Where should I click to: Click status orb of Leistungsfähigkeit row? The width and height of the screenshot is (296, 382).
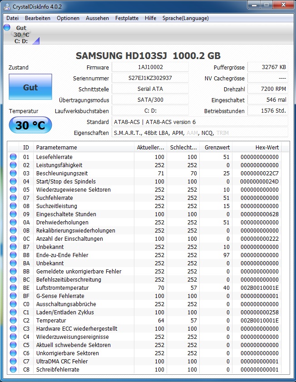tap(13, 165)
